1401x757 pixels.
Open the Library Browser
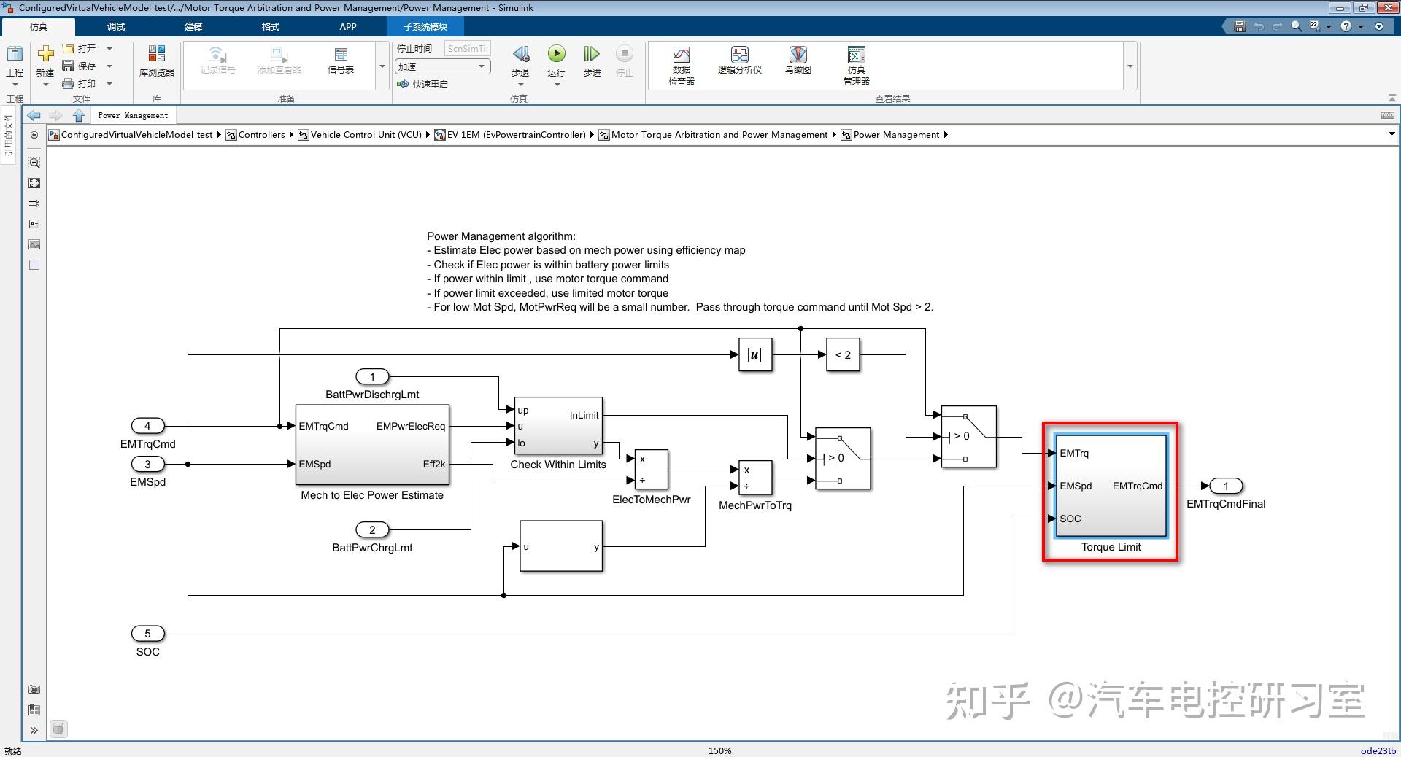[155, 62]
